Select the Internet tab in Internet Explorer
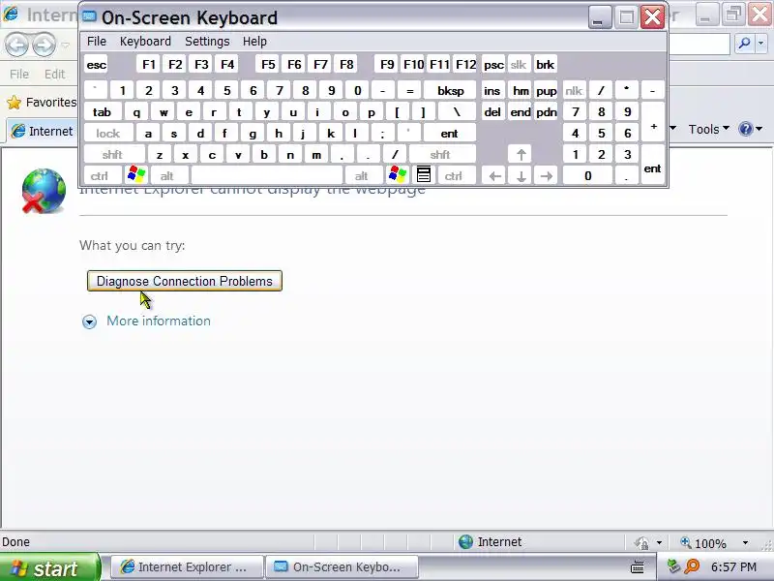 click(x=42, y=131)
